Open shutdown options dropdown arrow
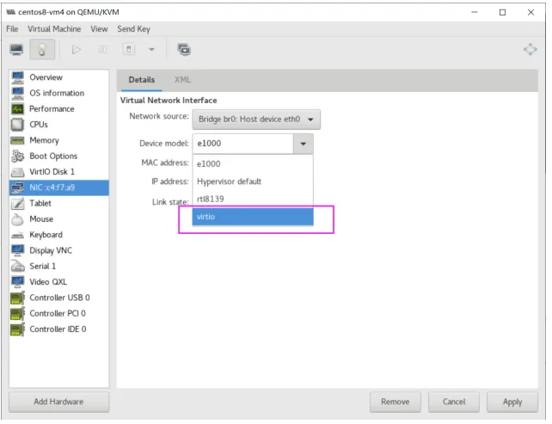 click(151, 50)
